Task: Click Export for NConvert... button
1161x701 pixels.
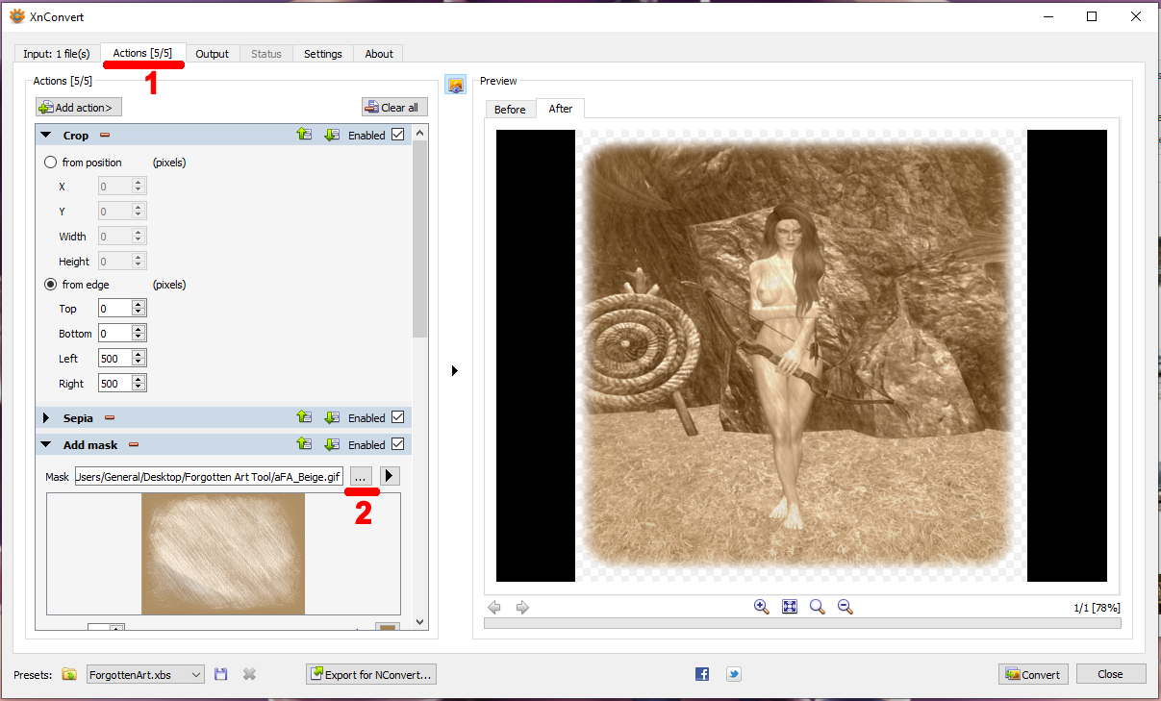Action: pyautogui.click(x=371, y=675)
